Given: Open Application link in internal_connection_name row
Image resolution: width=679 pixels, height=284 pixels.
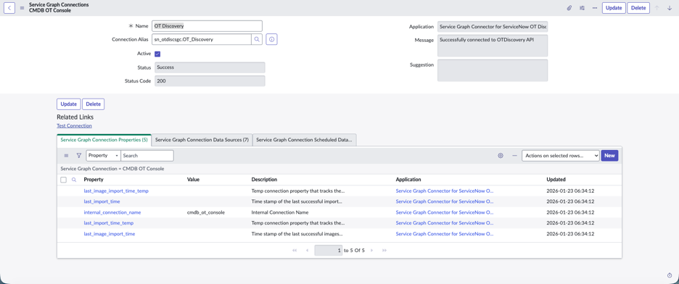Looking at the screenshot, I should [445, 212].
